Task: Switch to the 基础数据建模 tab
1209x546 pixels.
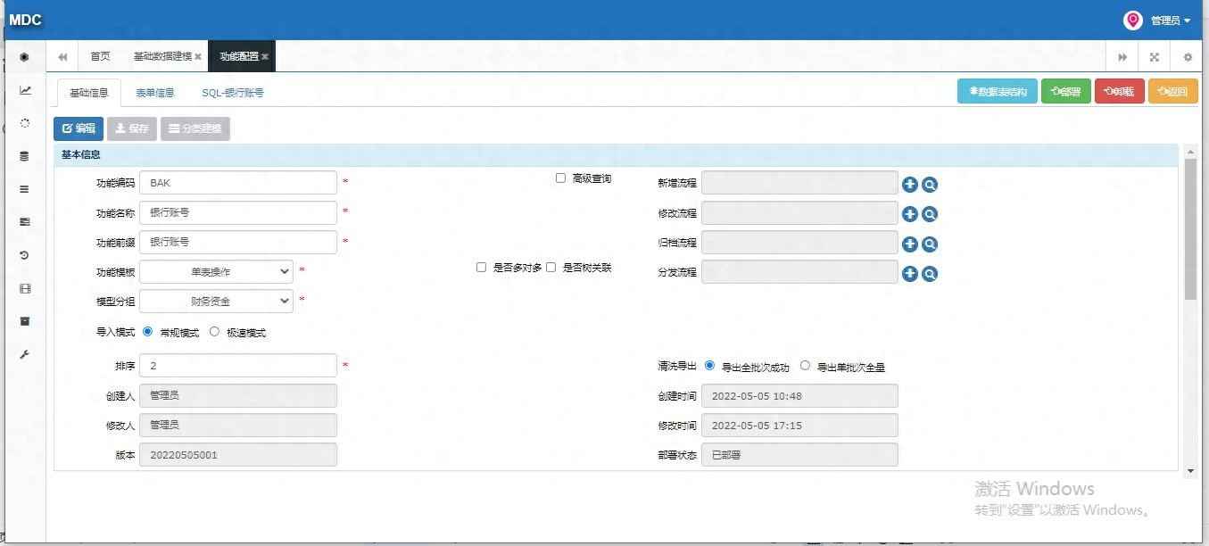Action: [x=162, y=56]
